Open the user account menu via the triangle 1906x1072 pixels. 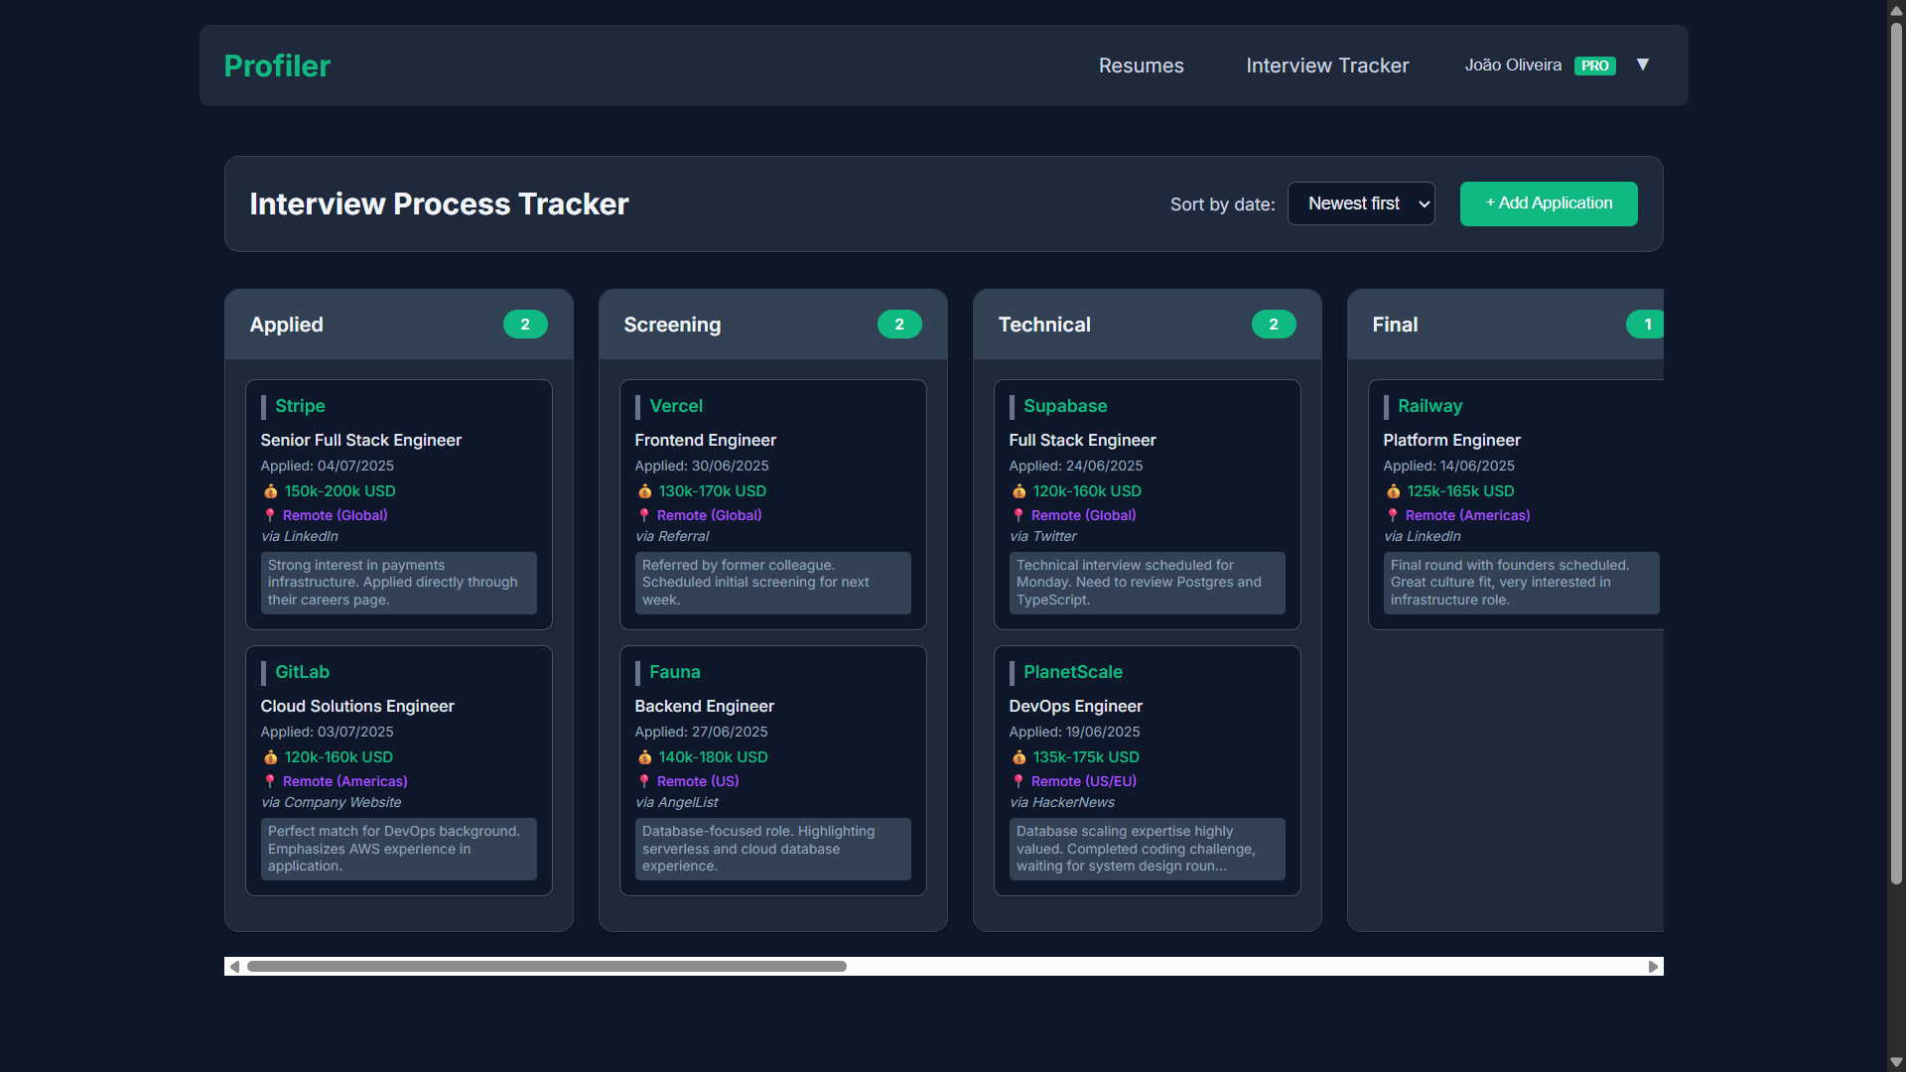click(1643, 65)
